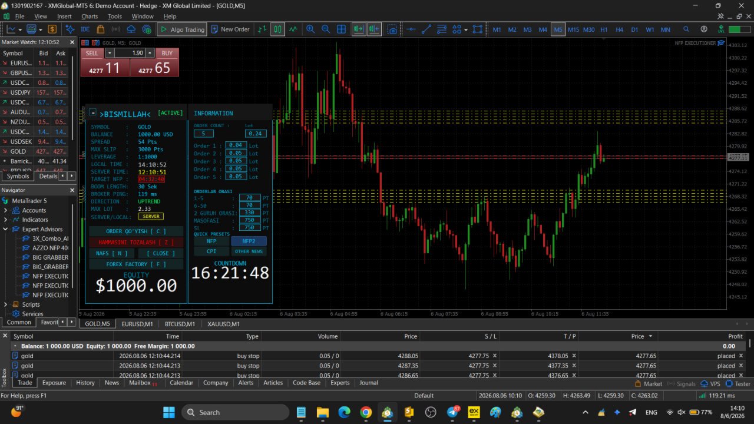Open the shopping bag Market icon
The height and width of the screenshot is (424, 754).
tap(101, 29)
